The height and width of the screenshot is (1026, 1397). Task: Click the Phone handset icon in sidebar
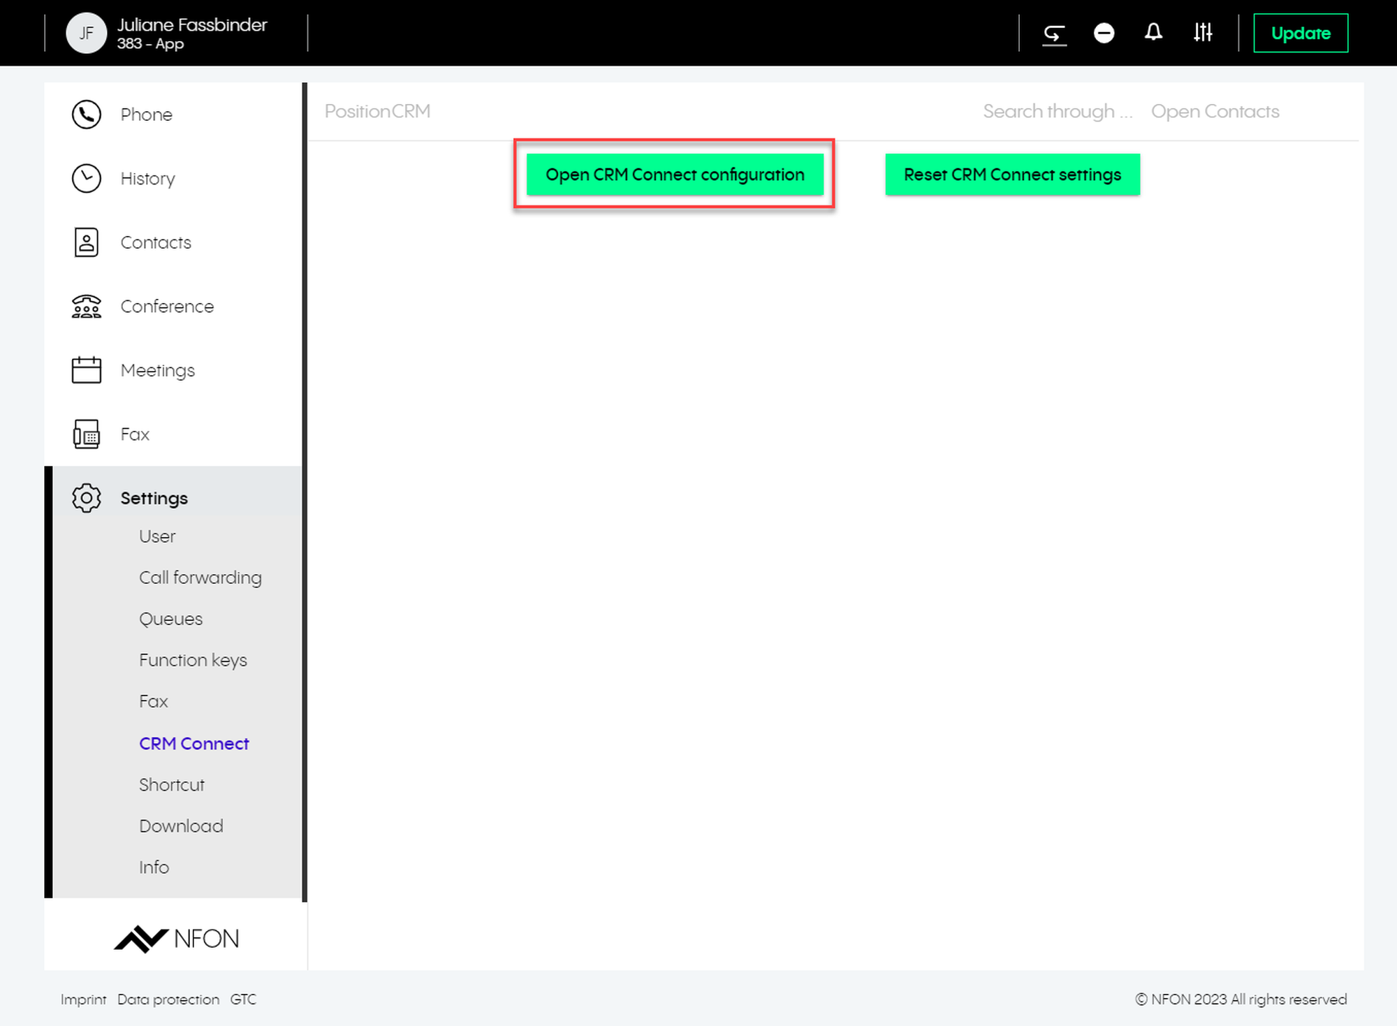(x=87, y=115)
